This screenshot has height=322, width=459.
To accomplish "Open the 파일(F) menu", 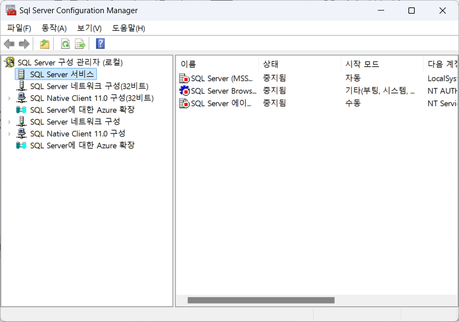I will 19,28.
